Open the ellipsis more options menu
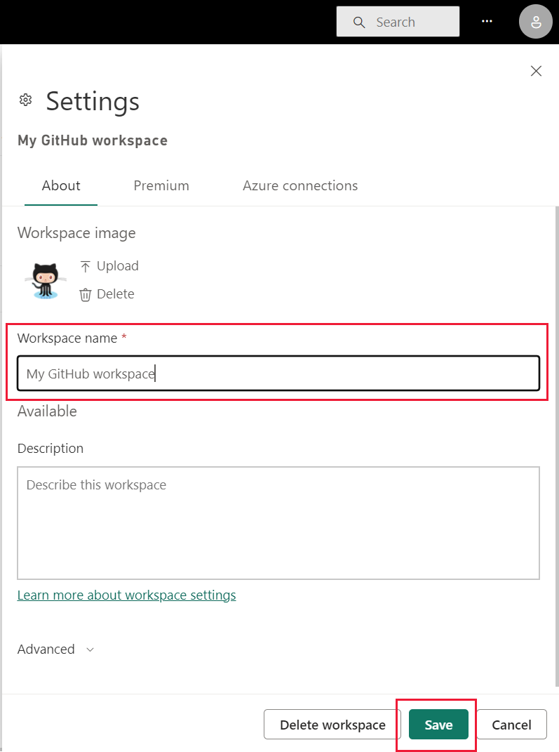 [487, 21]
